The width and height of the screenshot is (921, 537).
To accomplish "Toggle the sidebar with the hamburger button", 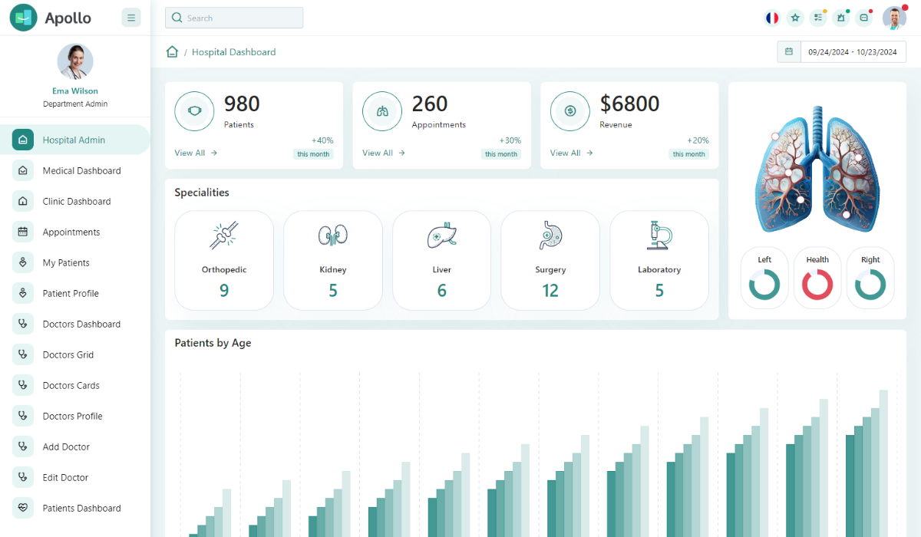I will point(131,17).
